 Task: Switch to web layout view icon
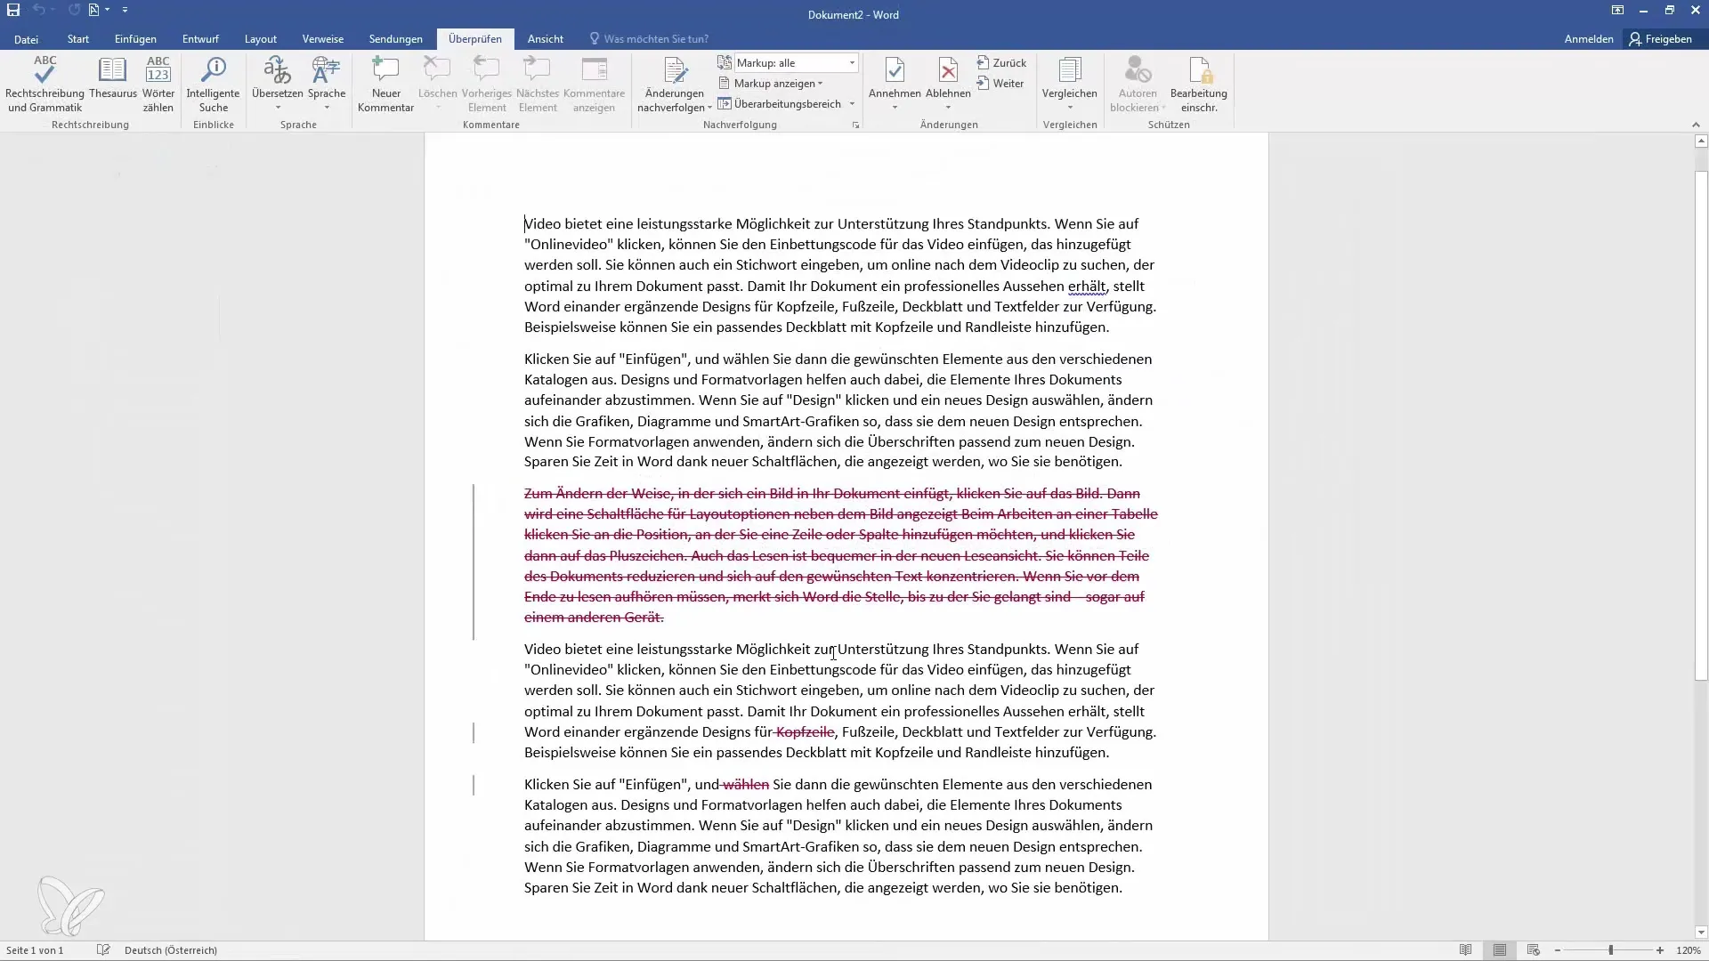tap(1534, 950)
